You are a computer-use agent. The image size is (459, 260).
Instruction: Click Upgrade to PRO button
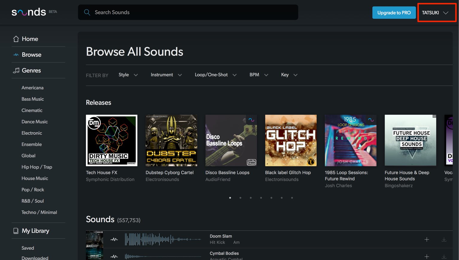click(394, 13)
